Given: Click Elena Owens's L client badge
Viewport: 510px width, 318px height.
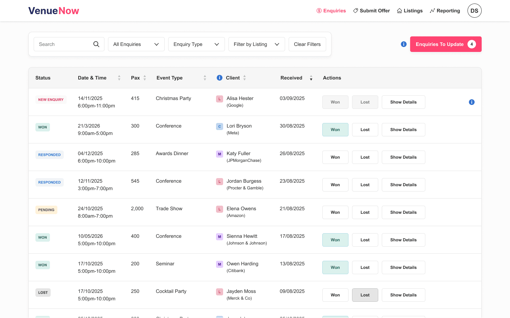Looking at the screenshot, I should [220, 209].
